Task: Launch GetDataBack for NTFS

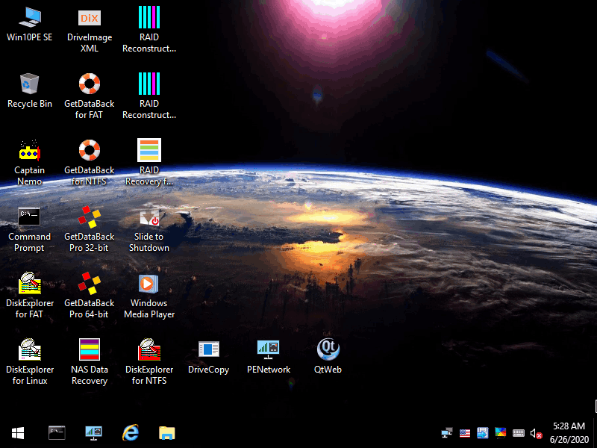Action: [90, 150]
